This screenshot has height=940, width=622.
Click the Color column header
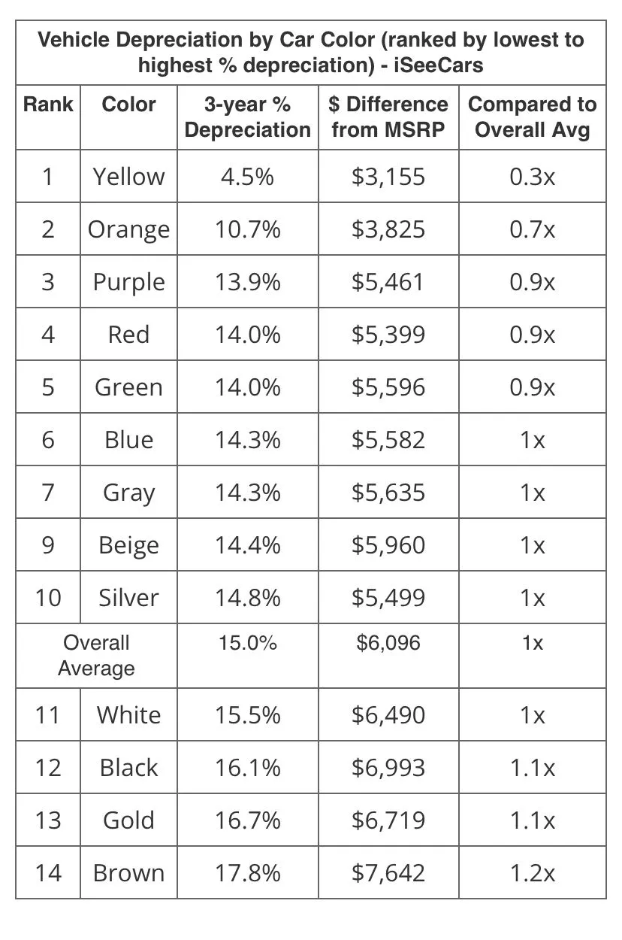tap(128, 105)
